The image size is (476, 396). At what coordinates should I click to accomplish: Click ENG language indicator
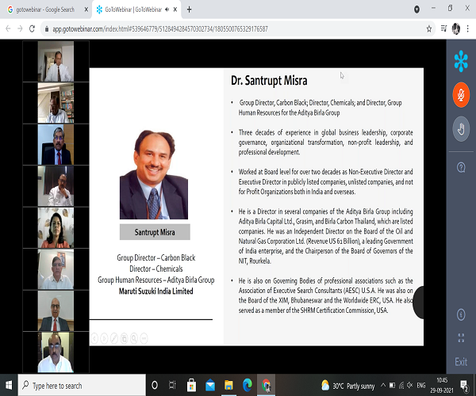coord(421,386)
